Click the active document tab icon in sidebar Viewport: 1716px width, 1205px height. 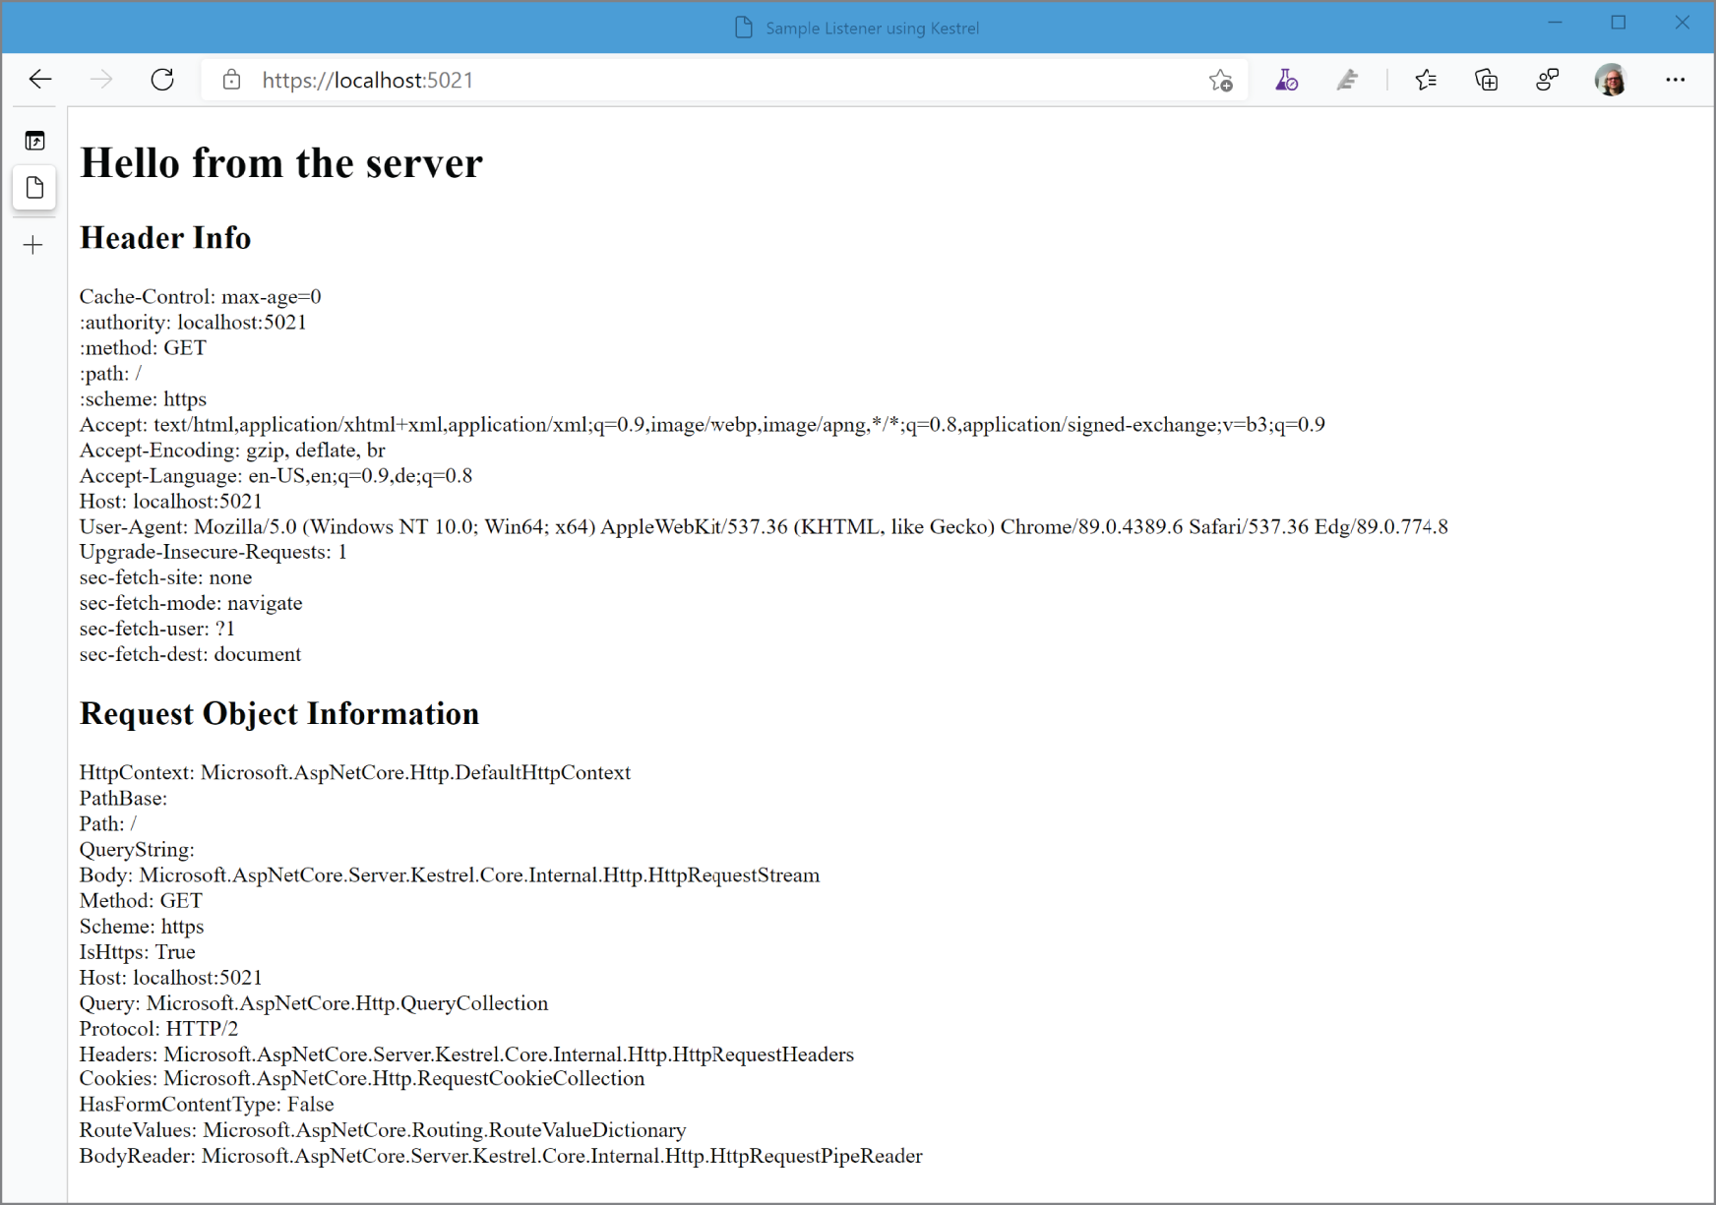pyautogui.click(x=34, y=188)
